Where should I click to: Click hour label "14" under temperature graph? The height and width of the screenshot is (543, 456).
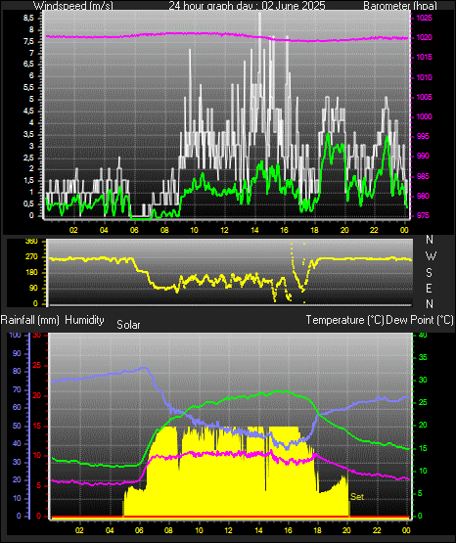click(x=258, y=530)
